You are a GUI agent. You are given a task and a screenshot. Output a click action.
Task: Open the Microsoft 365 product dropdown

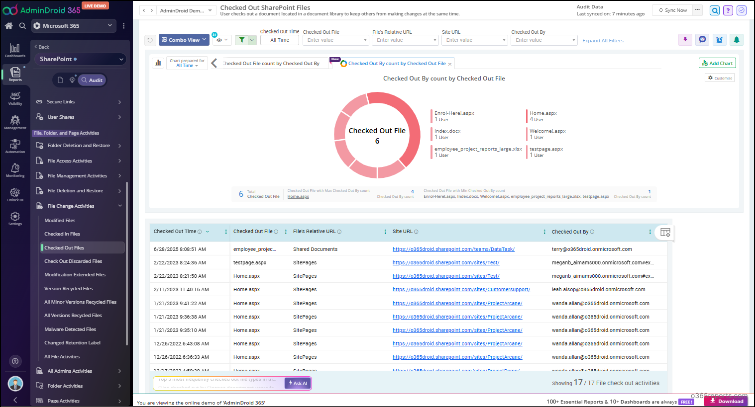(x=74, y=26)
